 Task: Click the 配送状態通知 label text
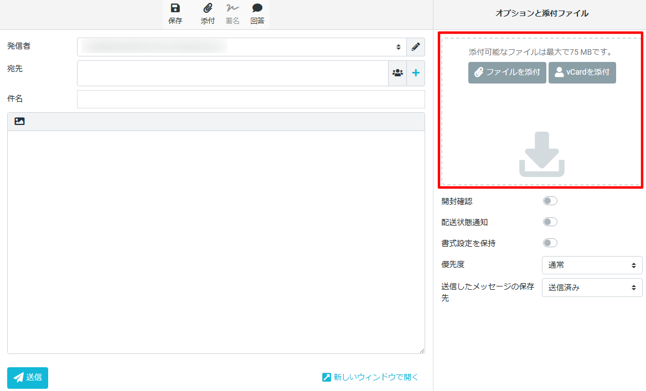tap(465, 222)
